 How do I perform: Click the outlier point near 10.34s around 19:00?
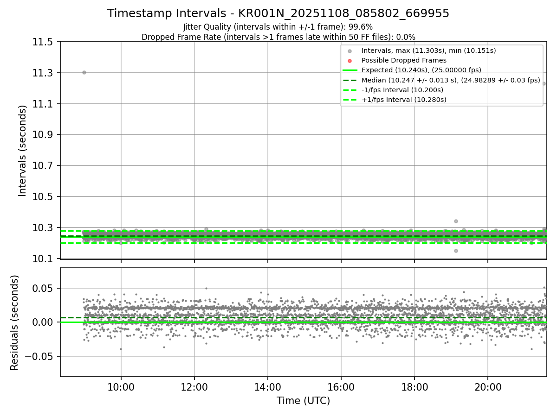[456, 221]
